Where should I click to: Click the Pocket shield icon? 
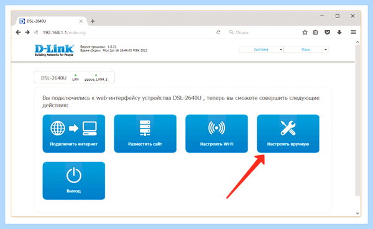pyautogui.click(x=328, y=32)
